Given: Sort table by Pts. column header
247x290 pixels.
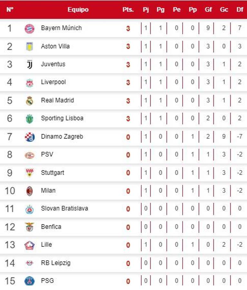Looking at the screenshot, I should [x=128, y=10].
